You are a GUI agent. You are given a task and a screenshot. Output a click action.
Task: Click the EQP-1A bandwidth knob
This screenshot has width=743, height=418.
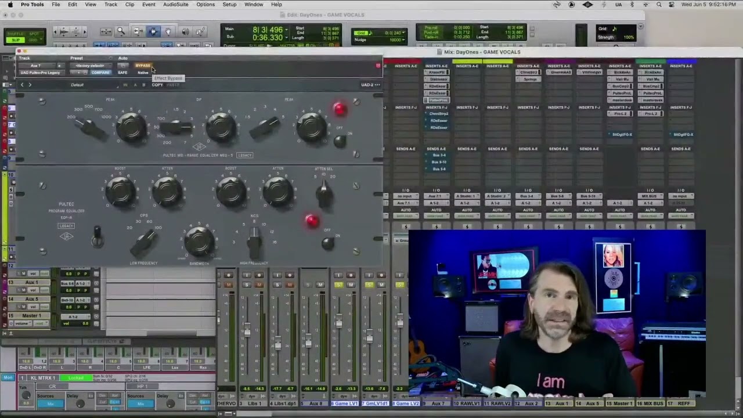point(199,241)
